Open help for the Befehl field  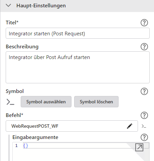(144, 115)
